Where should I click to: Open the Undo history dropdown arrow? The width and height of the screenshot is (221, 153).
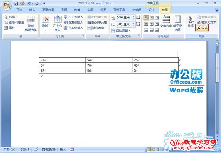coord(32,3)
